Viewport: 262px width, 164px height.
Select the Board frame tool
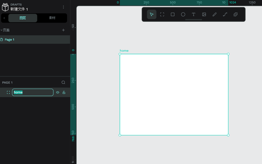[x=162, y=14]
